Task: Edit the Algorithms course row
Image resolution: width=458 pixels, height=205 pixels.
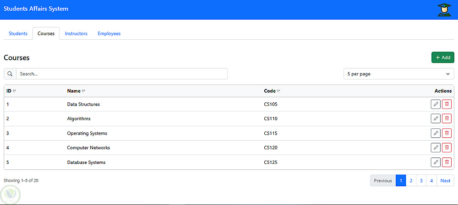Action: tap(436, 119)
